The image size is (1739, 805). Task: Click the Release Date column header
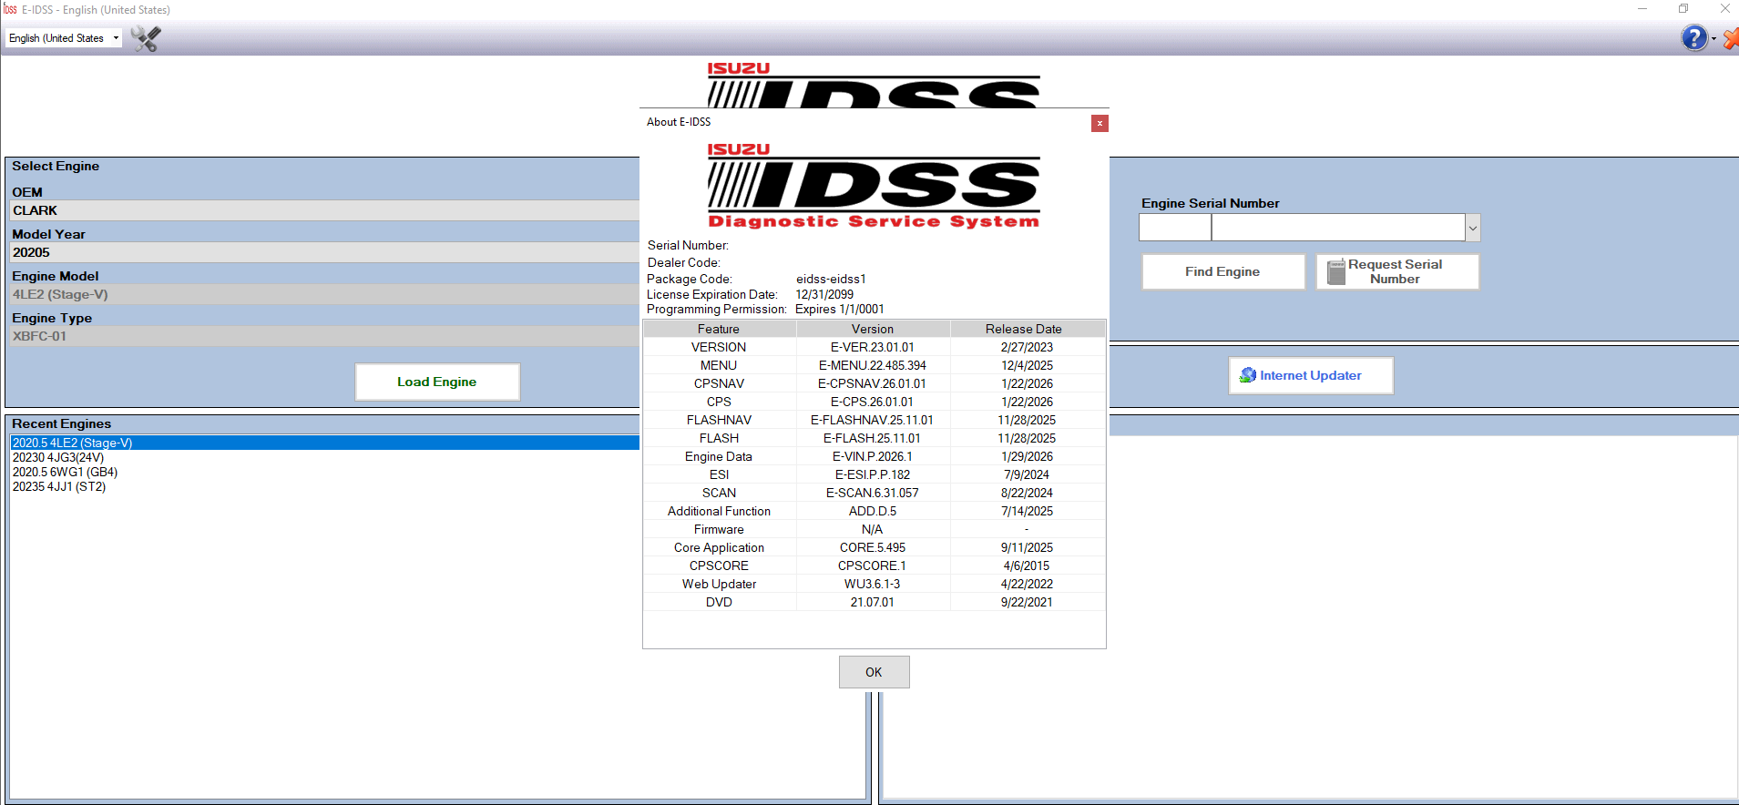(x=1027, y=329)
